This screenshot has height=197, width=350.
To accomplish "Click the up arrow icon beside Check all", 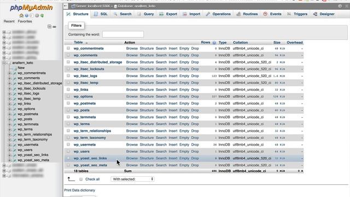I will click(x=71, y=179).
